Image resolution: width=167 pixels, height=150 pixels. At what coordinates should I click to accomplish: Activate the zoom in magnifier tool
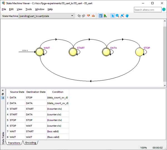(117, 16)
